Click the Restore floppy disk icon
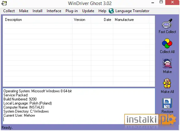Screen dimensions: 180x131 [x=167, y=103]
